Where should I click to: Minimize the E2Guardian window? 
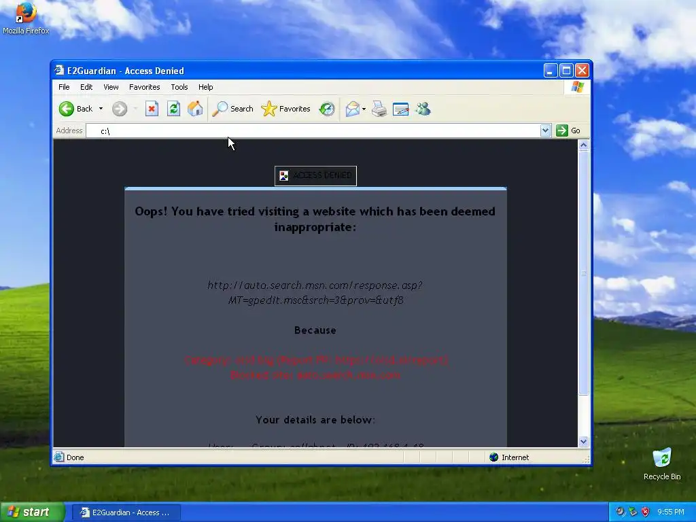coord(551,70)
